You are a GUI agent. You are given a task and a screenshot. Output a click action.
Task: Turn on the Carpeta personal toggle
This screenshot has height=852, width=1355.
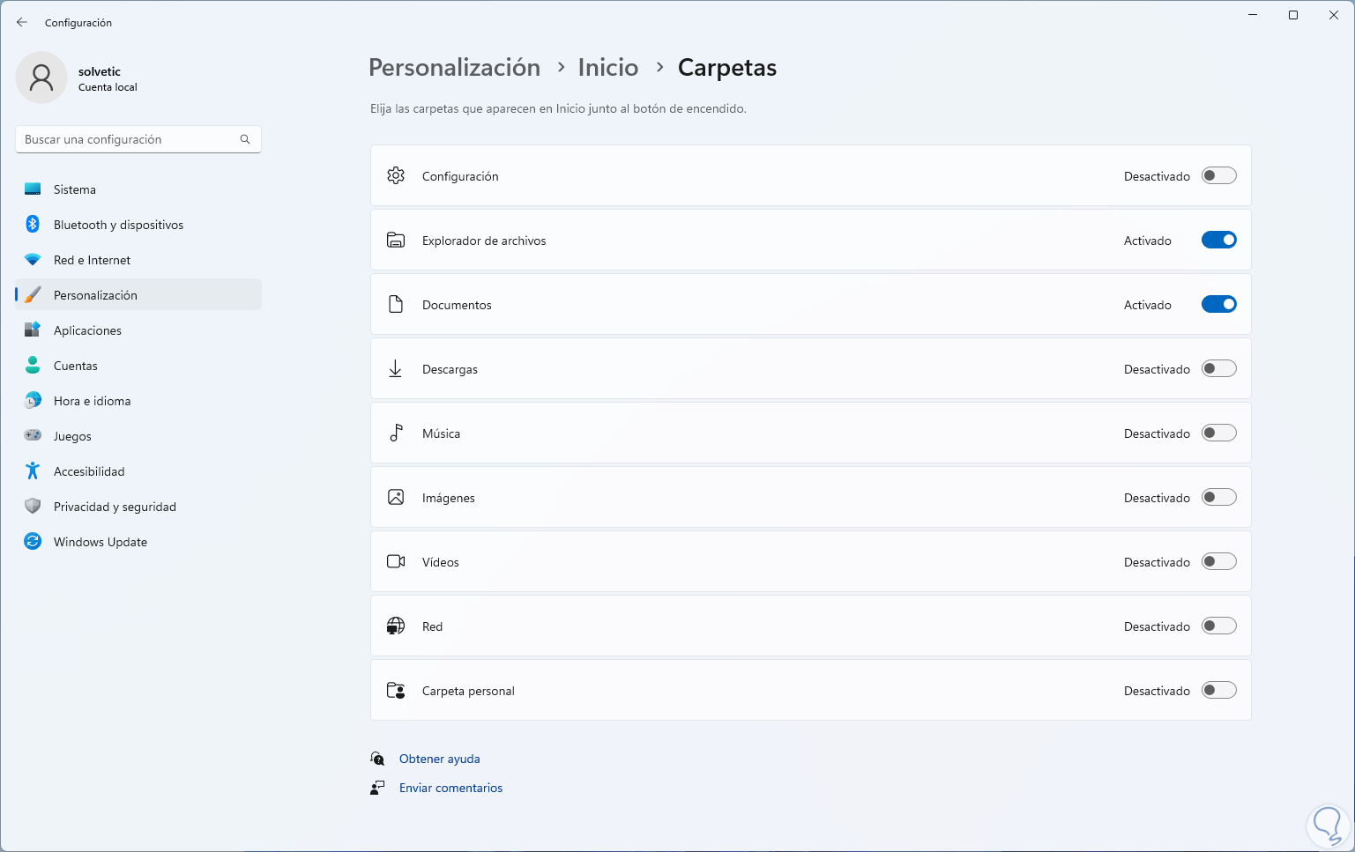point(1218,691)
